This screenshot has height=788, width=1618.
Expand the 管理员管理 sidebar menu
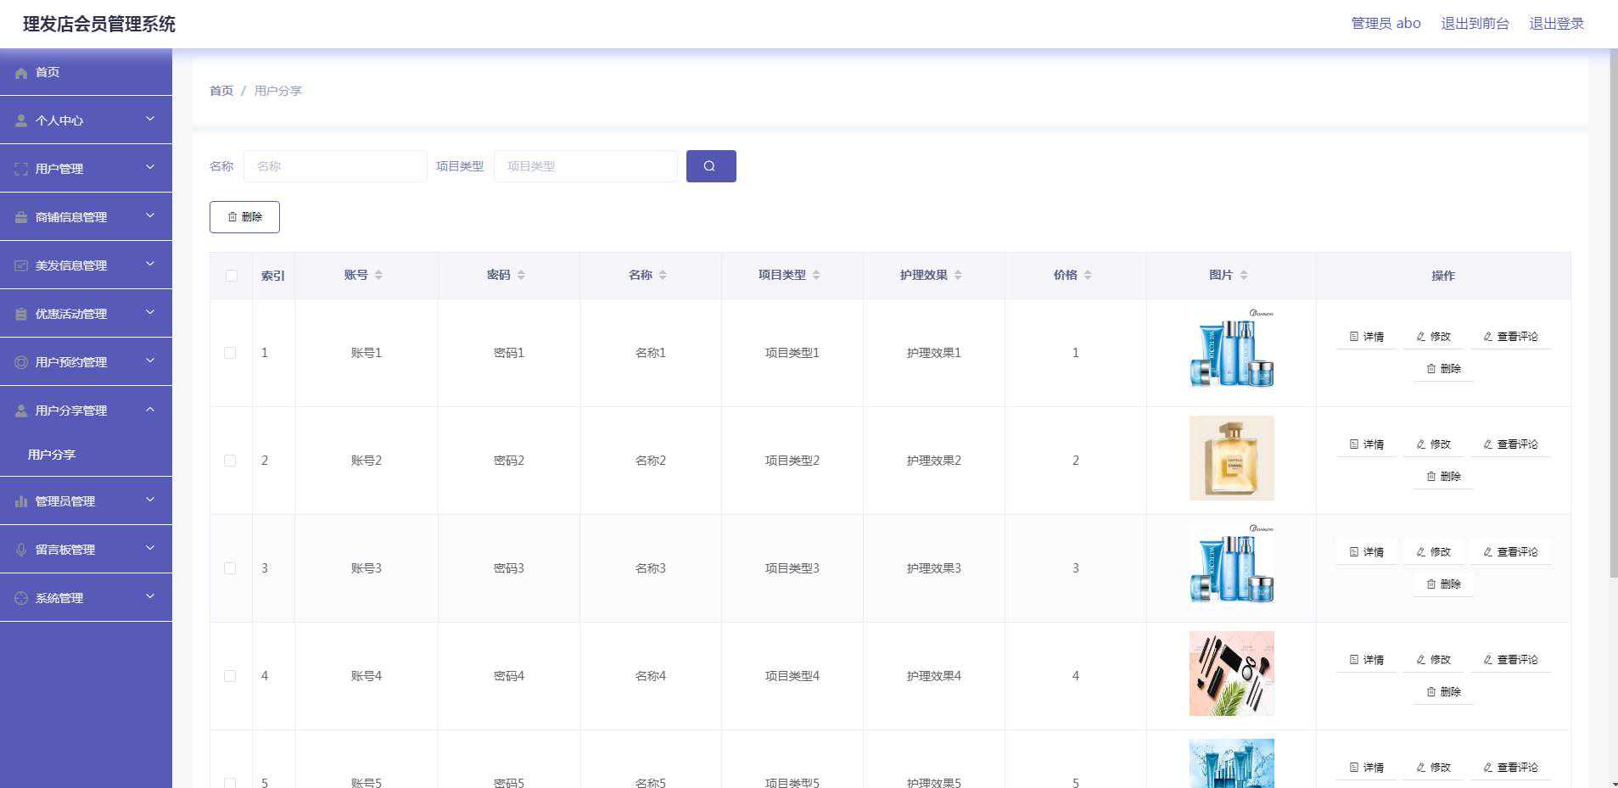(86, 501)
